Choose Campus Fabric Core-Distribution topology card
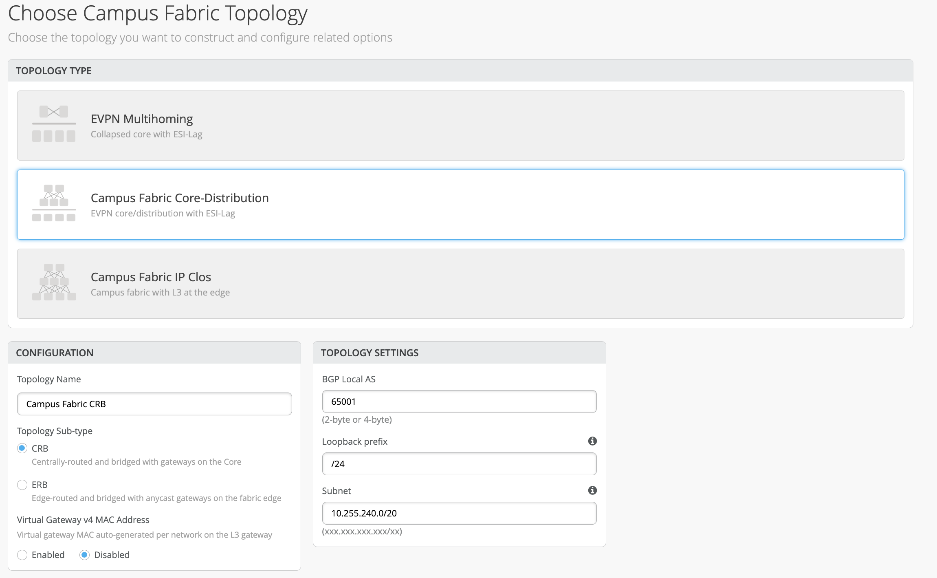The width and height of the screenshot is (937, 578). (460, 205)
